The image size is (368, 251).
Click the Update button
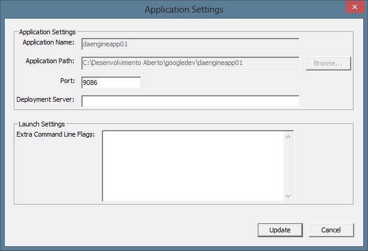click(280, 230)
